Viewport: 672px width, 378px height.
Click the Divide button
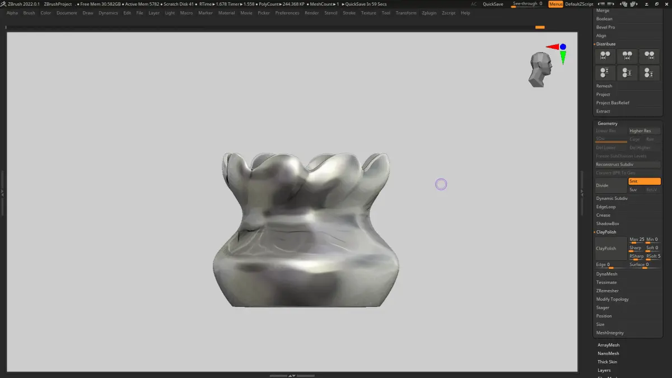611,185
